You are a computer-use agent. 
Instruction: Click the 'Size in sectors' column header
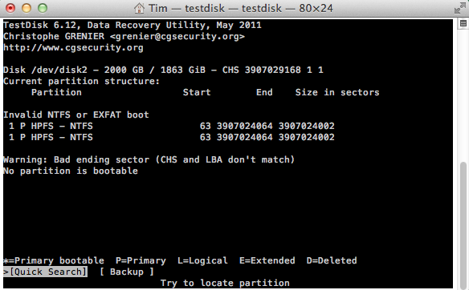point(337,92)
